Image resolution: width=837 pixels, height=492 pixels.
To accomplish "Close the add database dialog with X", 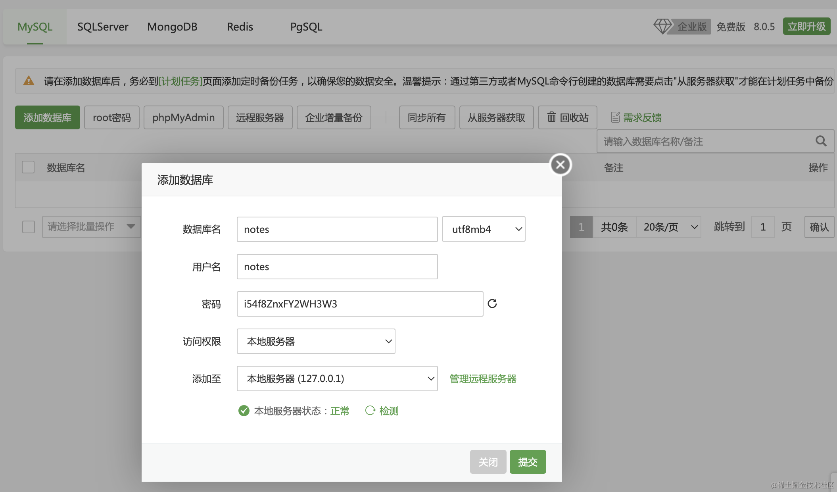I will (560, 165).
